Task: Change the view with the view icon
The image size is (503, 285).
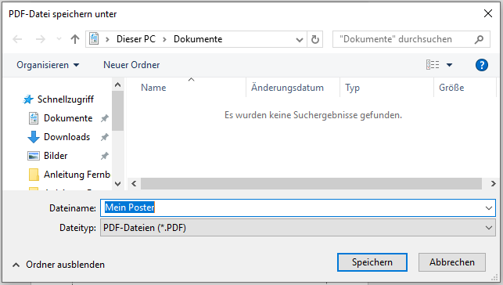Action: click(x=433, y=65)
